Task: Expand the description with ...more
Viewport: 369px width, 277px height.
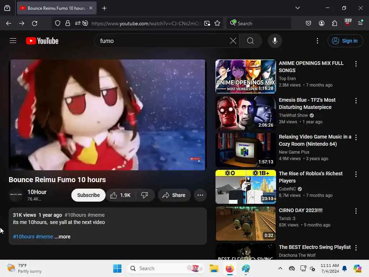Action: 63,237
